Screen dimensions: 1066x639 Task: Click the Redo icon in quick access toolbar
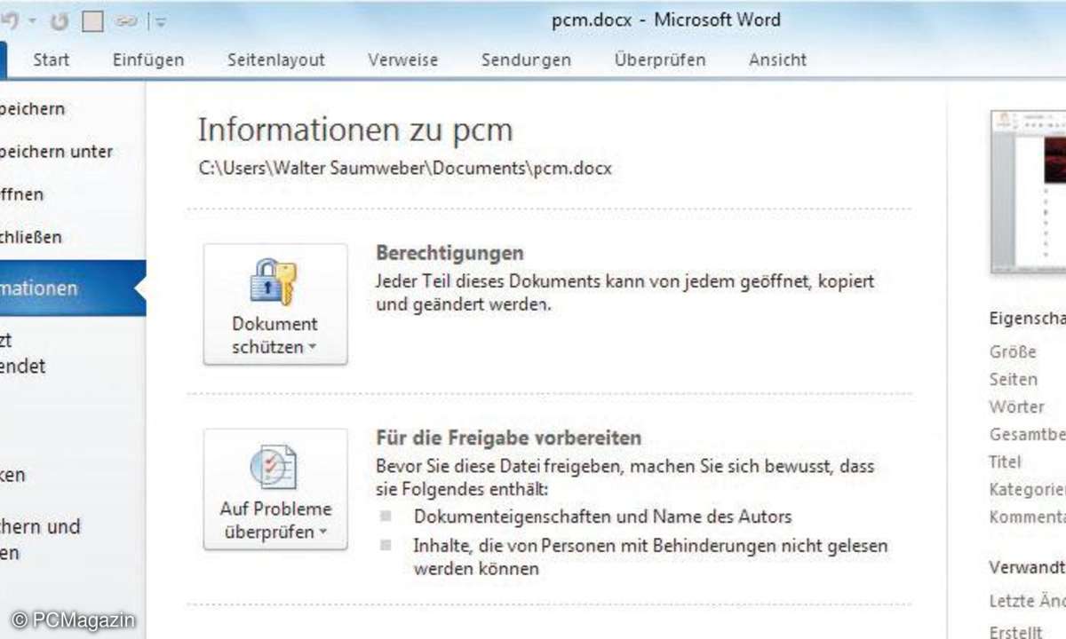60,20
